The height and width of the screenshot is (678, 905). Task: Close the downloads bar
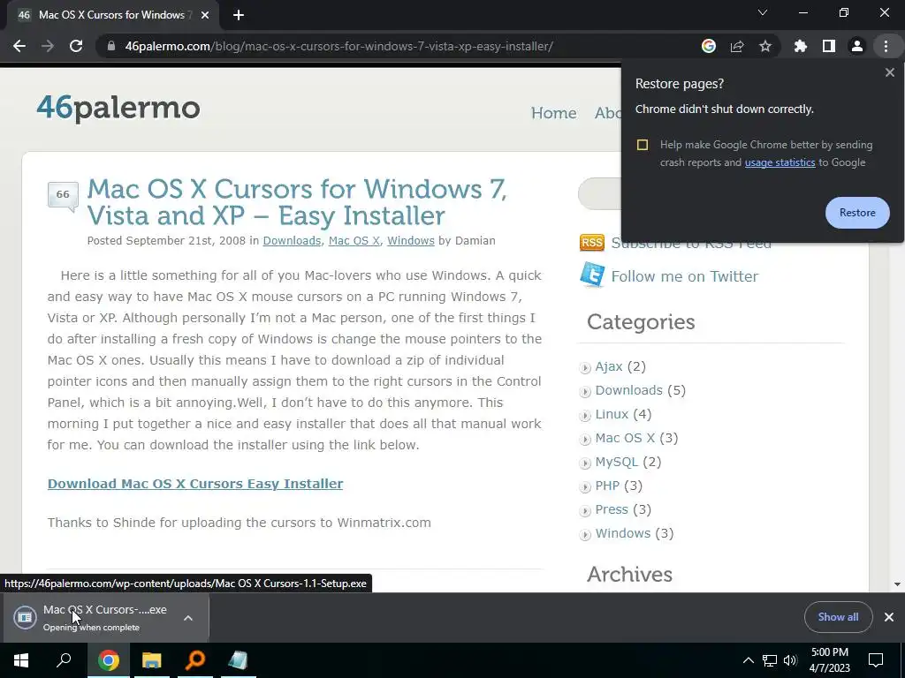(889, 617)
